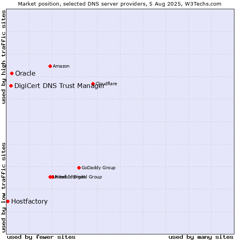Click the "Cloudflare" text label
The image size is (240, 240).
(106, 84)
